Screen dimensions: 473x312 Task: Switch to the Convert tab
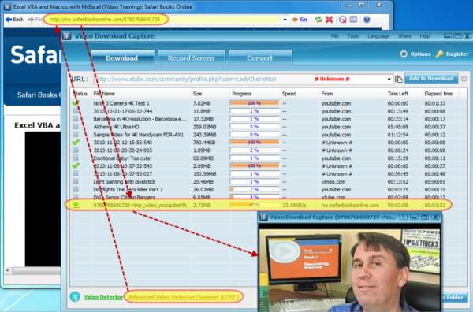(x=259, y=58)
